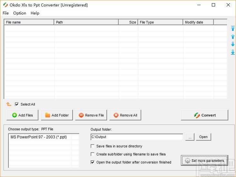Open the File menu

[x=5, y=13]
